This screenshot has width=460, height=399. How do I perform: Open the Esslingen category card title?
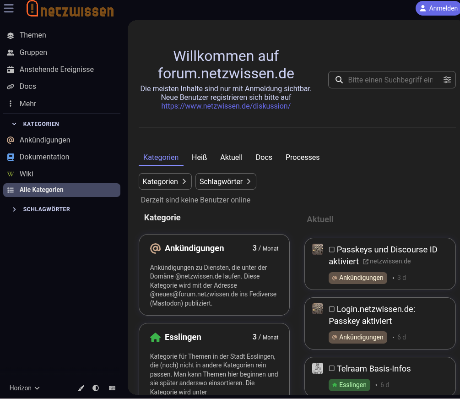click(183, 337)
